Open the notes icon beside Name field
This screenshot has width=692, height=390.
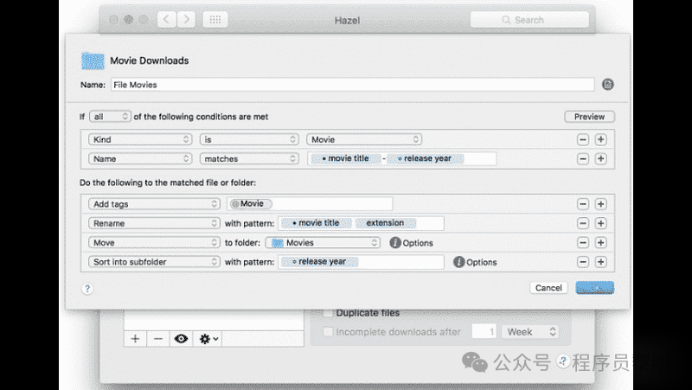[608, 84]
